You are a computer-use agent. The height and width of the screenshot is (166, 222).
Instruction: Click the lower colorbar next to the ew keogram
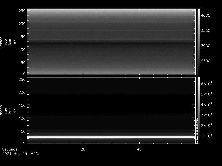(199, 110)
